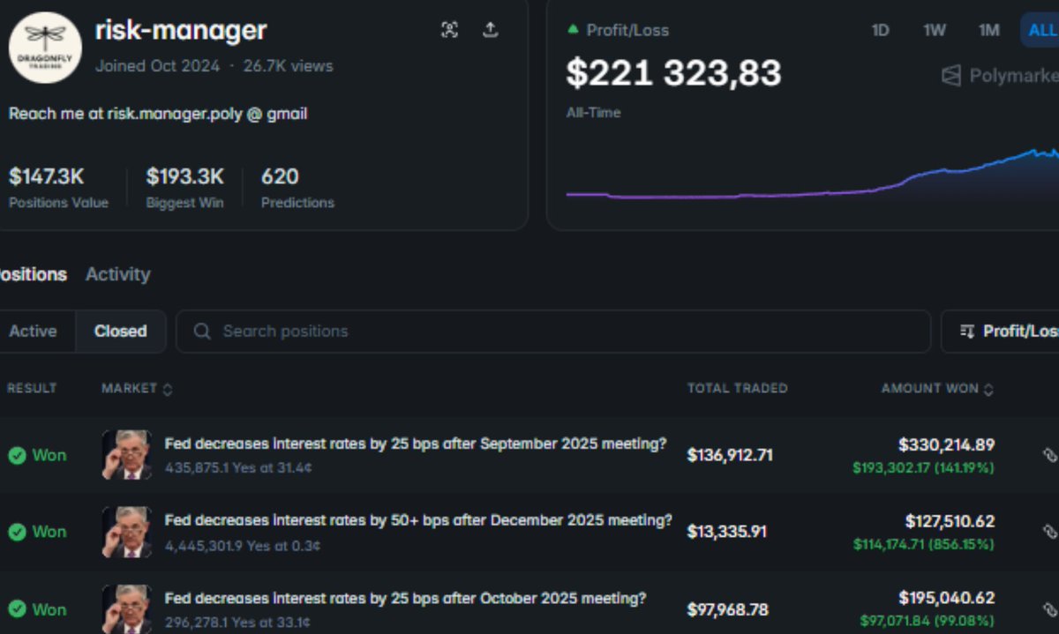The width and height of the screenshot is (1059, 634).
Task: Click the Won checkmark icon in the October row
Action: coord(17,609)
